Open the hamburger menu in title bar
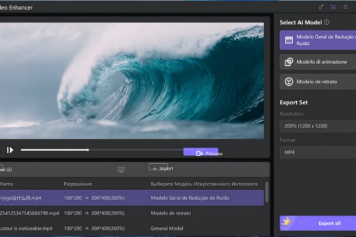 coord(345,7)
